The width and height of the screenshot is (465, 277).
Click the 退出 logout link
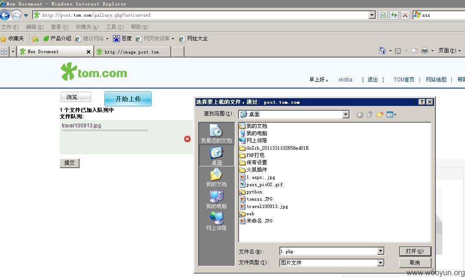(x=373, y=80)
